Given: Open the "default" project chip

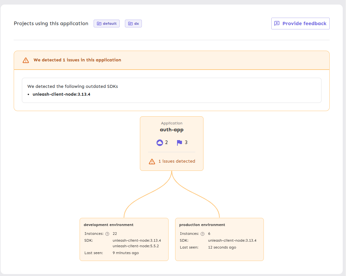Looking at the screenshot, I should (x=107, y=23).
